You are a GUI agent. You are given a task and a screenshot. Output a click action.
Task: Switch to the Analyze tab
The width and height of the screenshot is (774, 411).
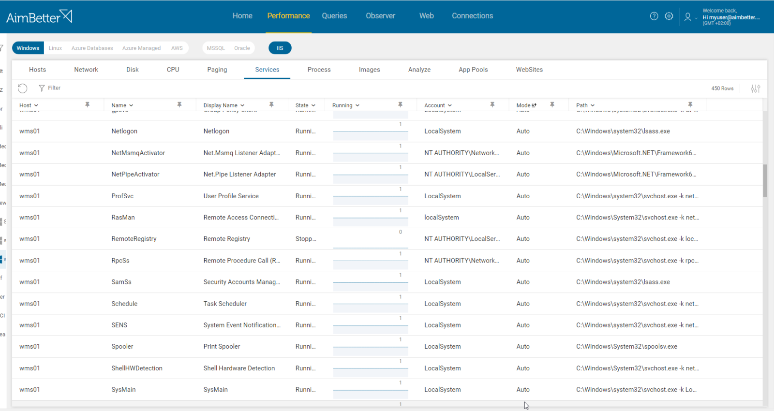coord(419,70)
